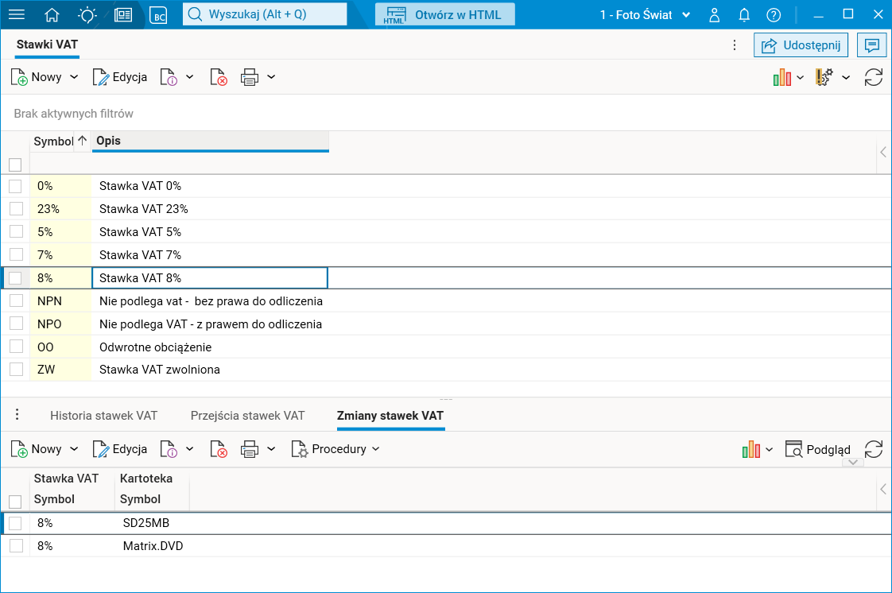Image resolution: width=892 pixels, height=593 pixels.
Task: Expand the bottom Nowy dropdown arrow
Action: tap(74, 449)
